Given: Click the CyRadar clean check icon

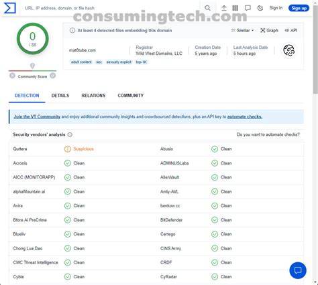Looking at the screenshot, I should pyautogui.click(x=215, y=277).
